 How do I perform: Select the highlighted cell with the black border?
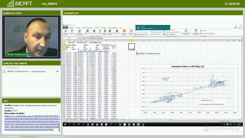click(x=132, y=47)
